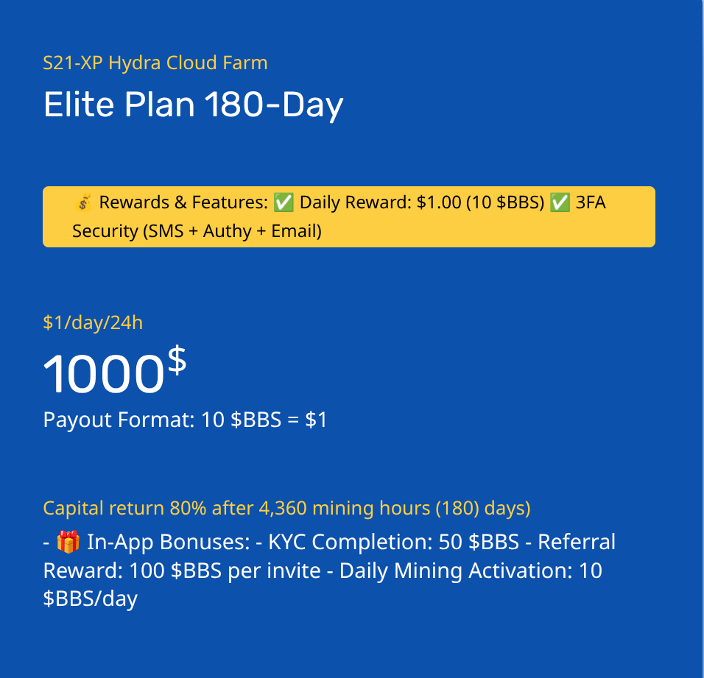Image resolution: width=704 pixels, height=678 pixels.
Task: Click the $1/day/24h rate text
Action: 93,322
